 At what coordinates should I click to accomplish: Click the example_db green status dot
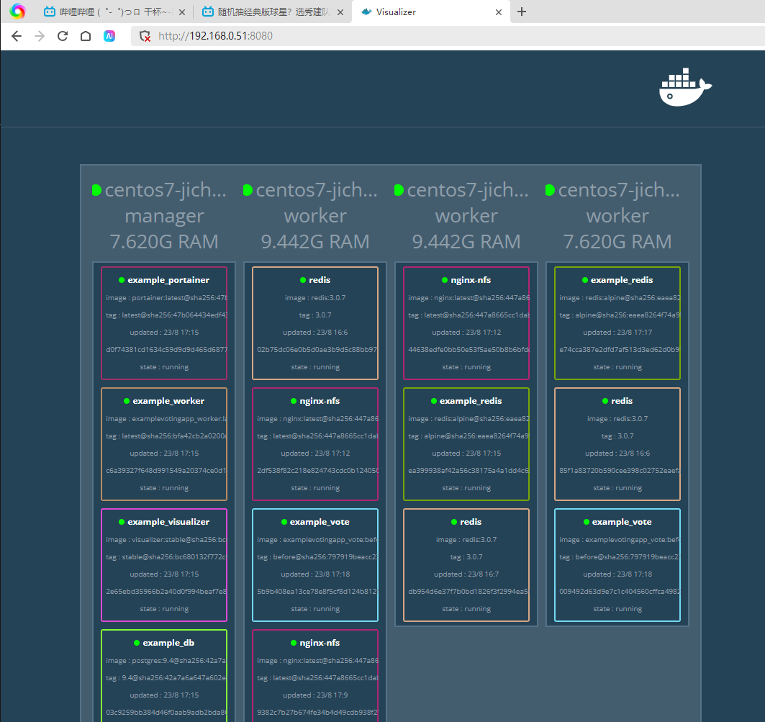click(137, 644)
